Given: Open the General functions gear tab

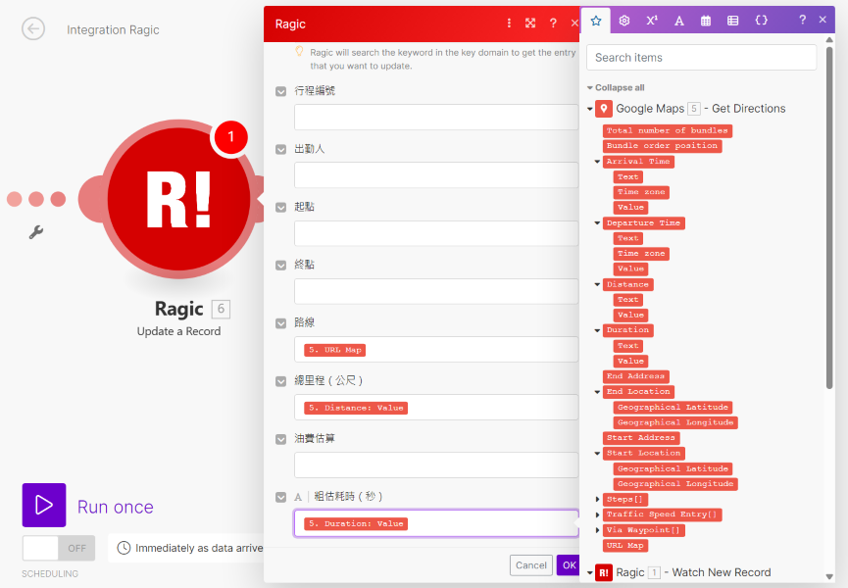Looking at the screenshot, I should click(x=624, y=21).
